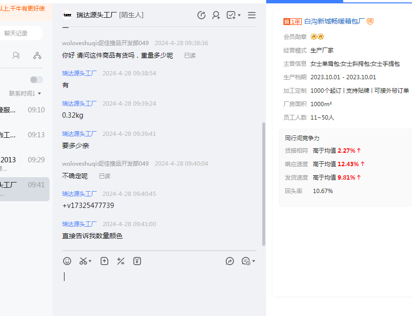Open the hamburger menu in chat header
Screen dimensions: 412x316
coord(252,15)
